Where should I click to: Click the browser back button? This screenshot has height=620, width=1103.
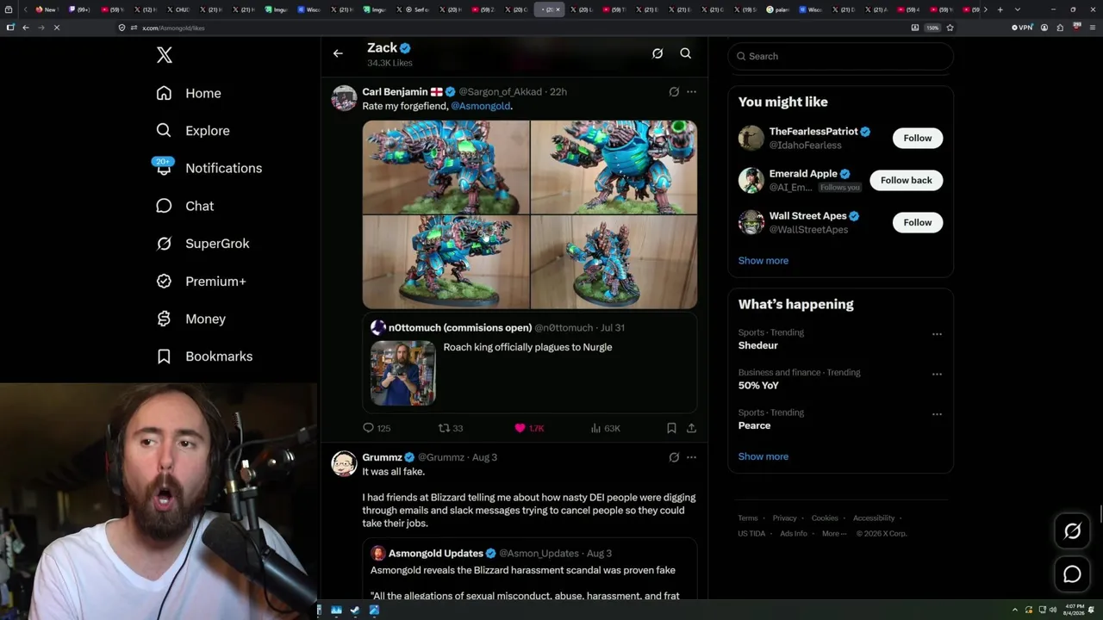click(26, 28)
